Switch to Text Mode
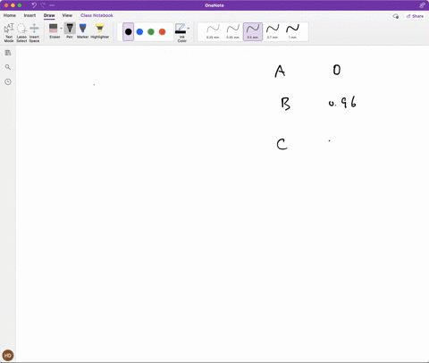This screenshot has width=429, height=363. pyautogui.click(x=9, y=32)
